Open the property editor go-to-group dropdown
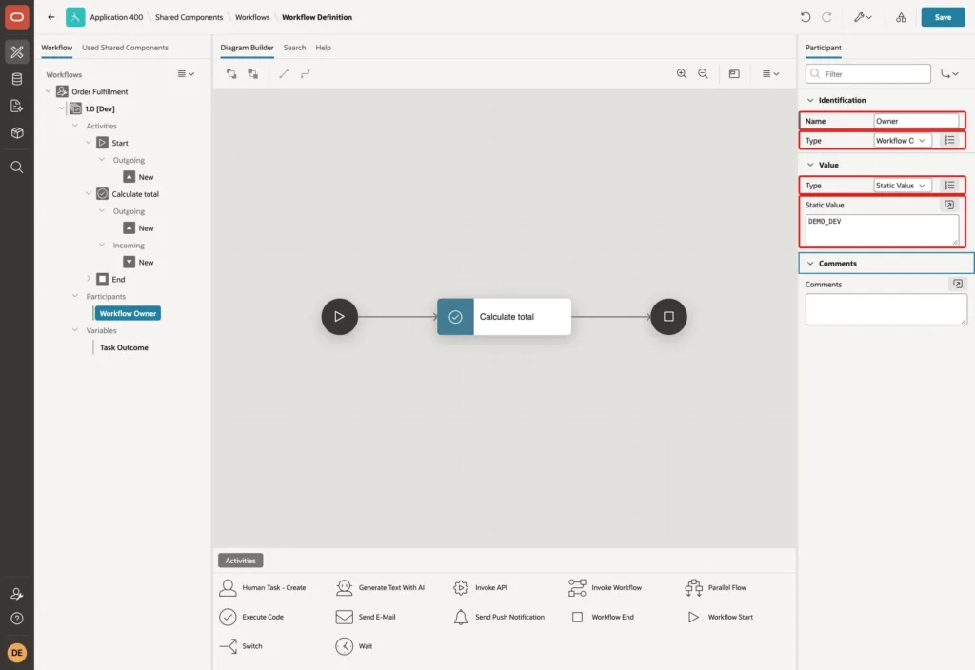 click(x=949, y=74)
